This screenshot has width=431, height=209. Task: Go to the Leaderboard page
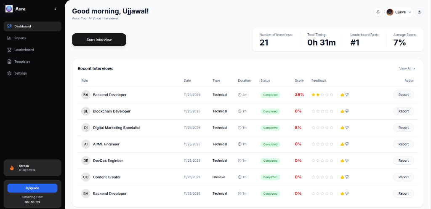[24, 50]
